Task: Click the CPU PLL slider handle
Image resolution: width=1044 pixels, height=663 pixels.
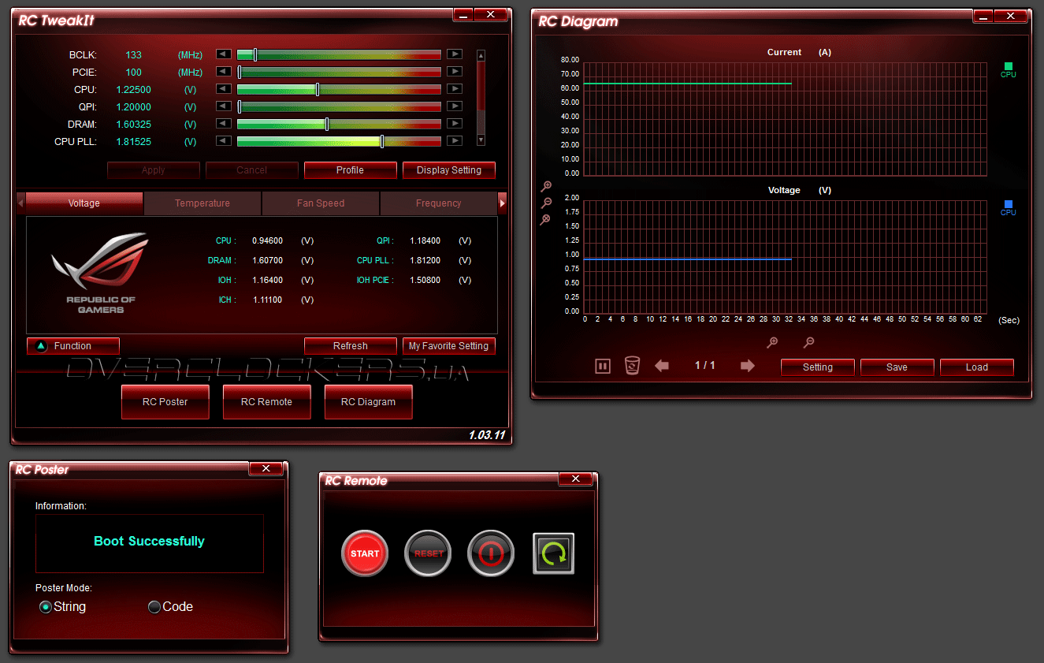Action: (x=382, y=141)
